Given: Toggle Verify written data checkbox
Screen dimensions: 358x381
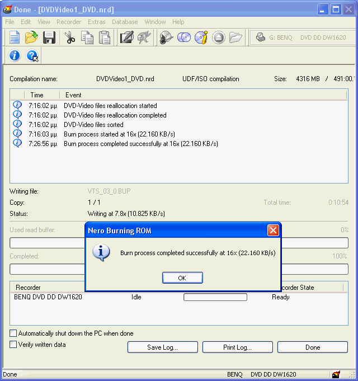Looking at the screenshot, I should click(13, 345).
